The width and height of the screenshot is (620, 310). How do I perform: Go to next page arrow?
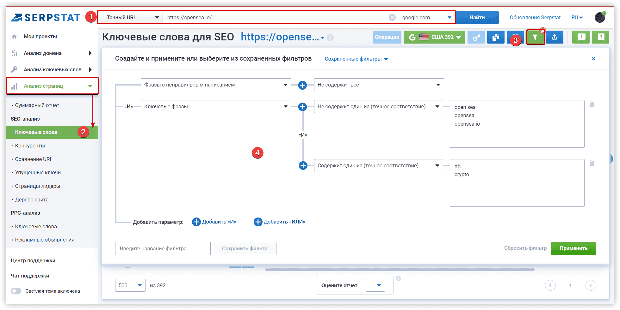click(591, 285)
